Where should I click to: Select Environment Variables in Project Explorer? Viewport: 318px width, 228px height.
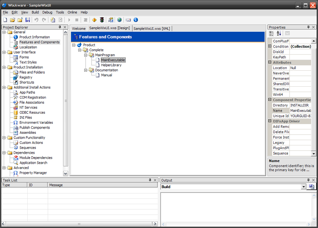tap(36, 123)
